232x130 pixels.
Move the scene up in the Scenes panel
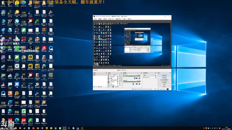(x=99, y=87)
